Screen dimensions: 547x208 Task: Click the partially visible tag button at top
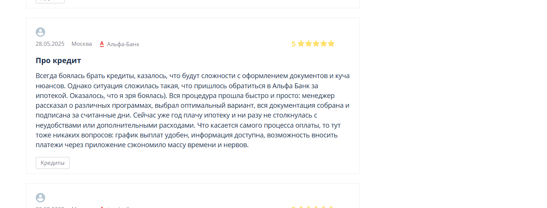50,1
